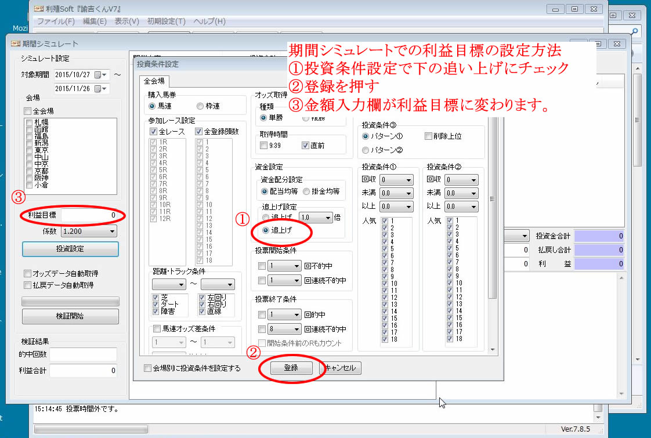Click the 利殖Soft app icon in title bar
The width and height of the screenshot is (651, 438).
[40, 9]
